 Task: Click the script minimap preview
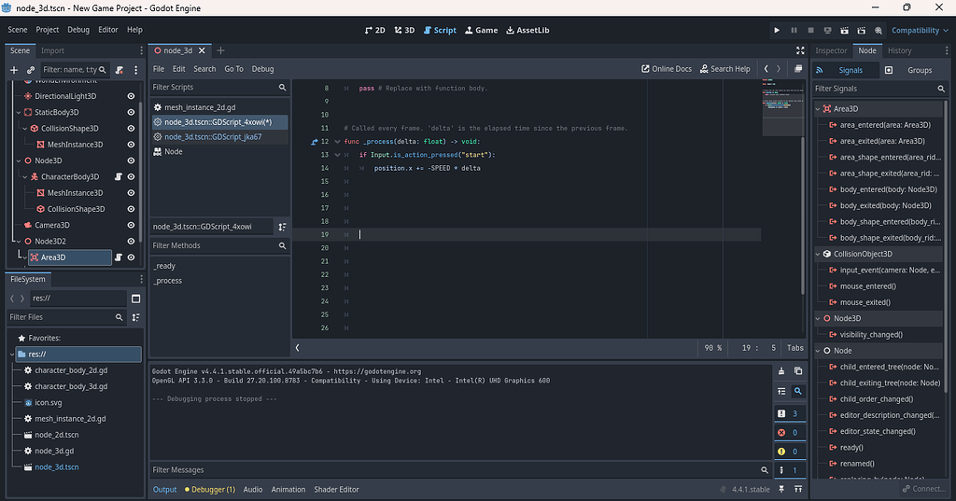coord(780,109)
